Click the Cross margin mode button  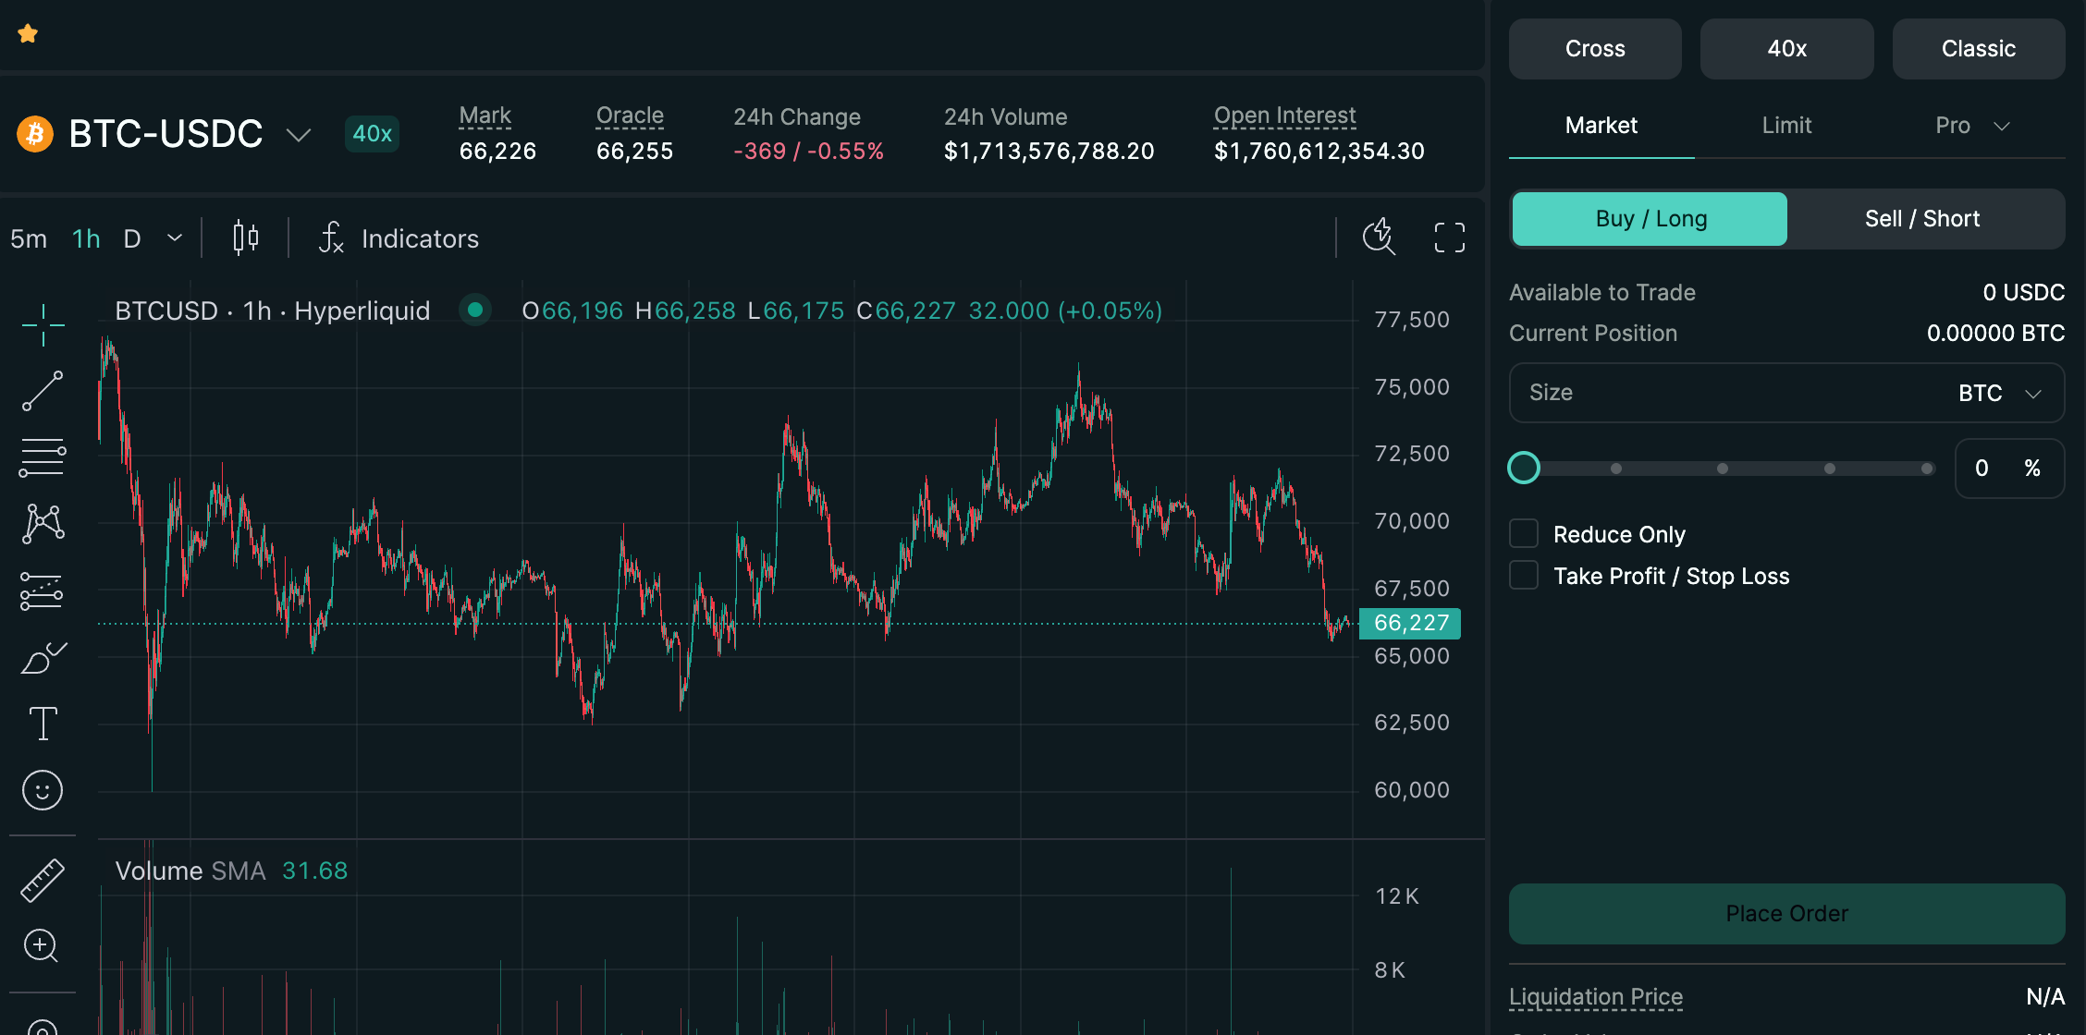pyautogui.click(x=1595, y=49)
